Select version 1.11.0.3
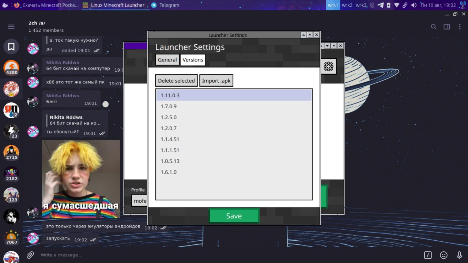This screenshot has width=468, height=263. tap(234, 95)
